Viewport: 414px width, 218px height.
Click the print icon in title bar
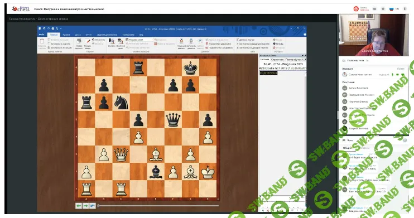(53, 28)
